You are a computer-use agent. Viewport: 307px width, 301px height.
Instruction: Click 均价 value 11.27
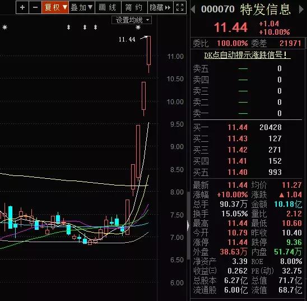click(292, 185)
